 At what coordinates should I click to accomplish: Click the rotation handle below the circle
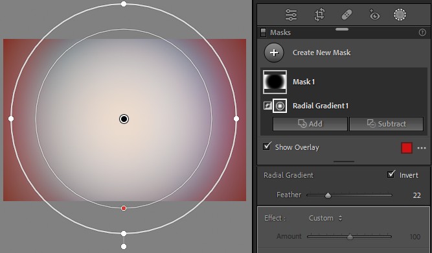pos(124,247)
